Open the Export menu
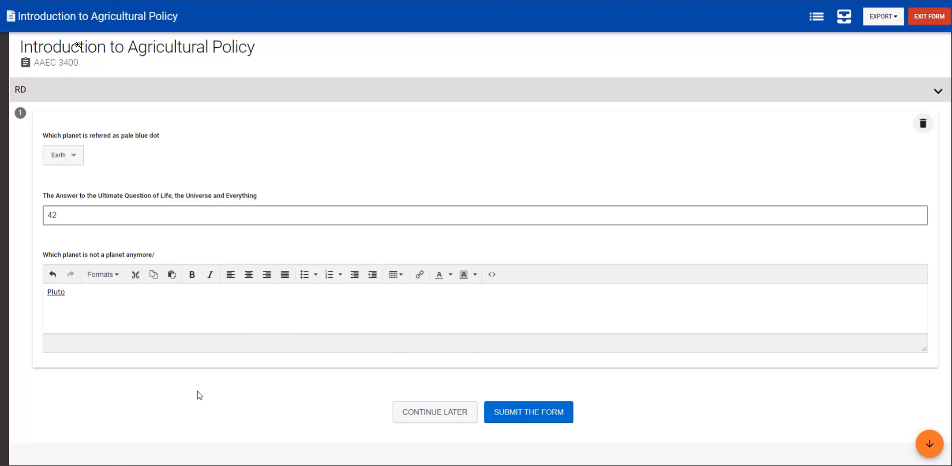 click(x=883, y=16)
